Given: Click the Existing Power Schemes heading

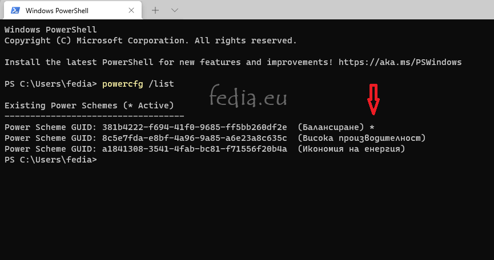Looking at the screenshot, I should 89,105.
